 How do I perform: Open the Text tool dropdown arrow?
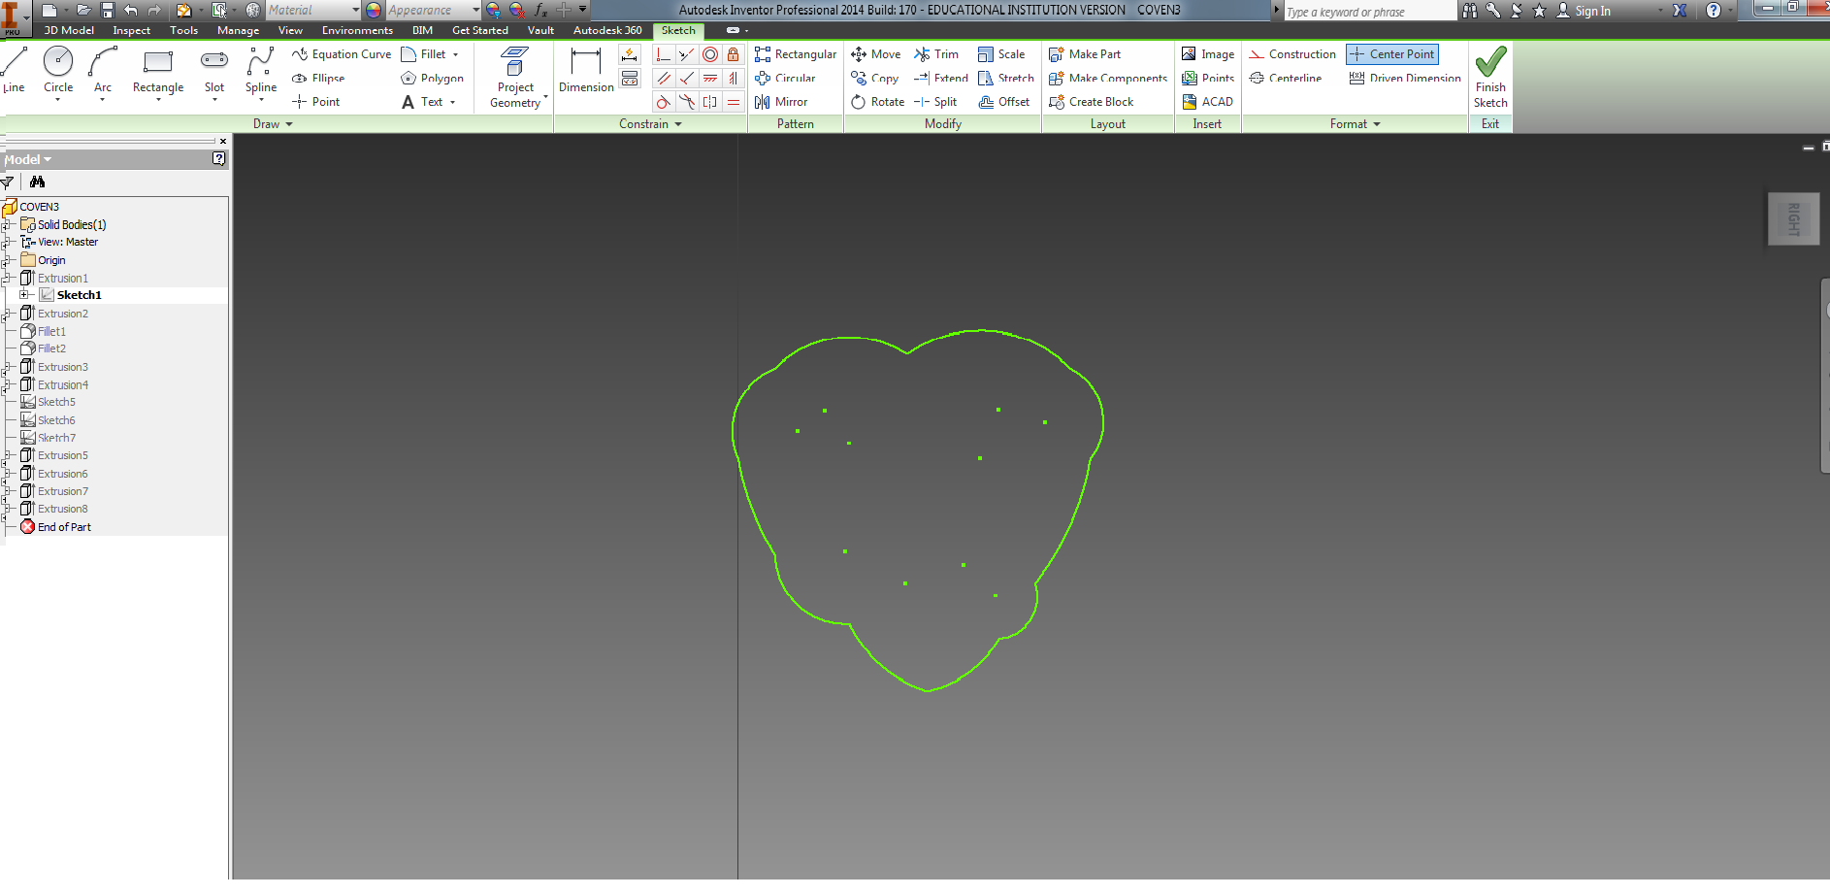point(453,102)
